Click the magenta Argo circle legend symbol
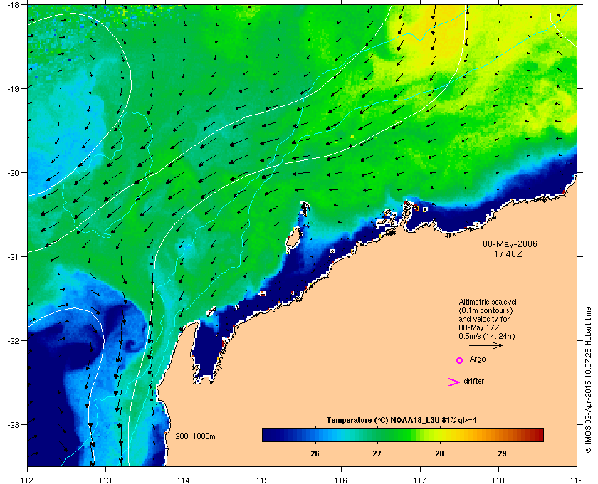 (460, 360)
